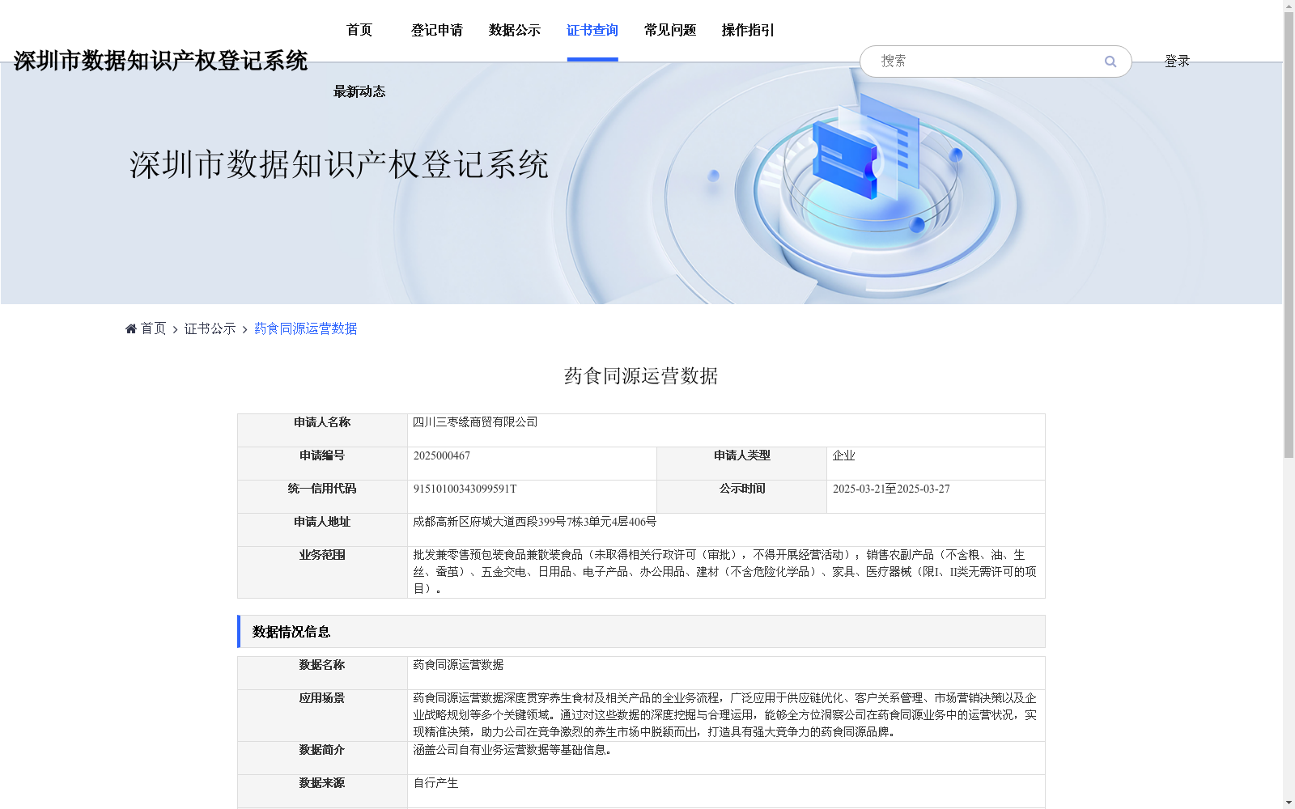Screen dimensions: 1295x809
Task: Click the business scope description text
Action: click(x=724, y=572)
